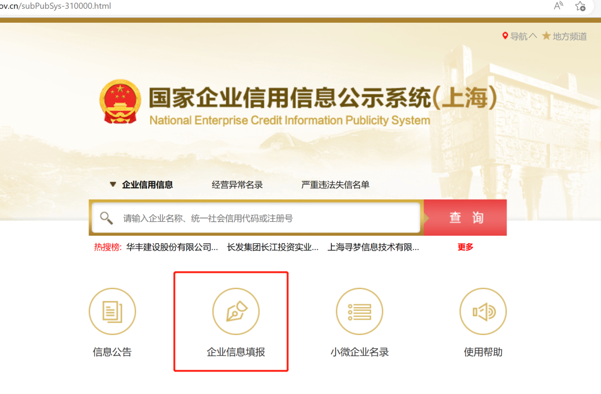The image size is (601, 394).
Task: Click the magnifier icon in search box
Action: pyautogui.click(x=106, y=218)
